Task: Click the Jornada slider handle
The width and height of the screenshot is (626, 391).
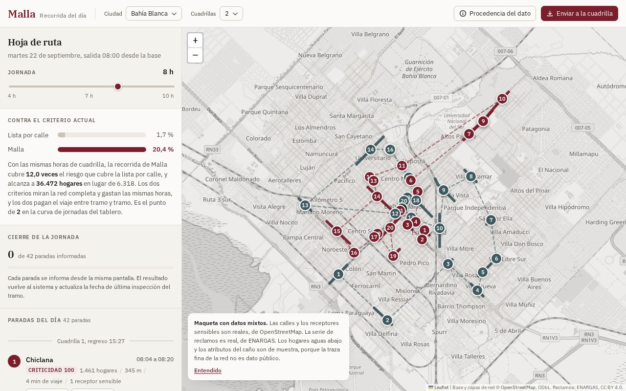Action: 118,87
